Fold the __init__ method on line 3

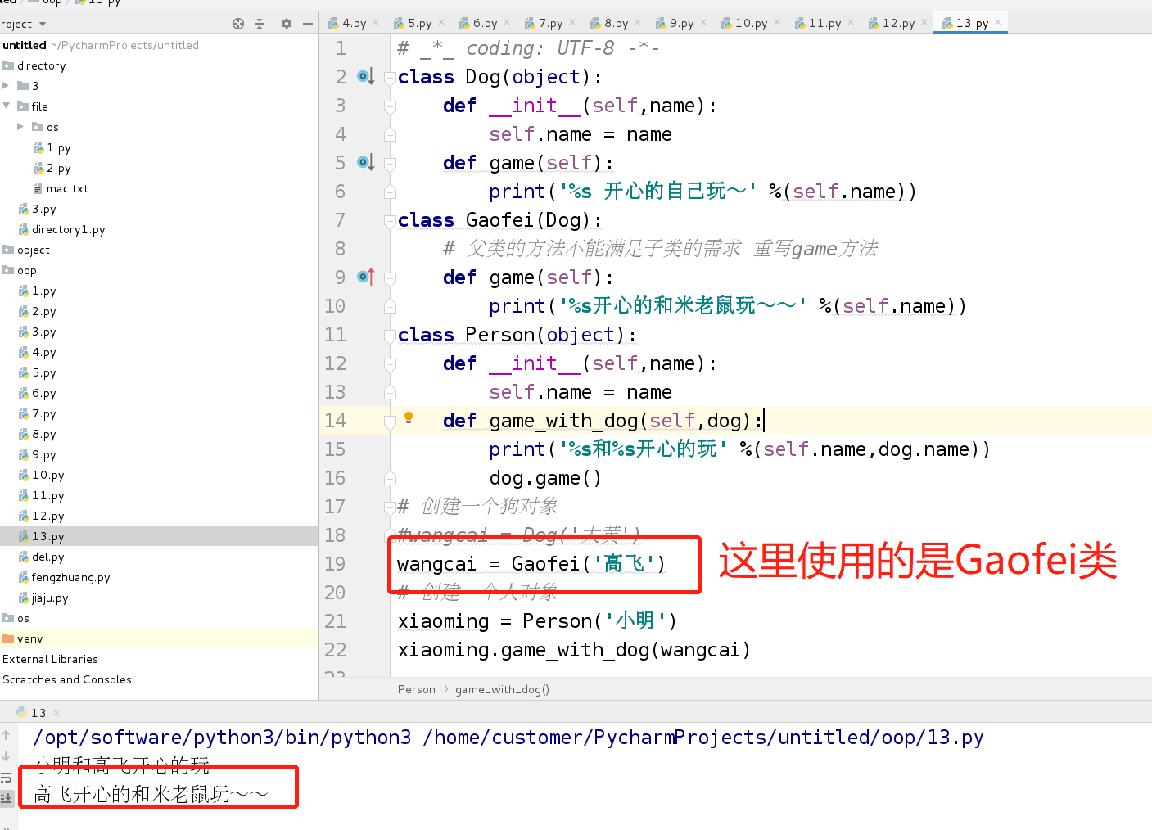[x=391, y=106]
